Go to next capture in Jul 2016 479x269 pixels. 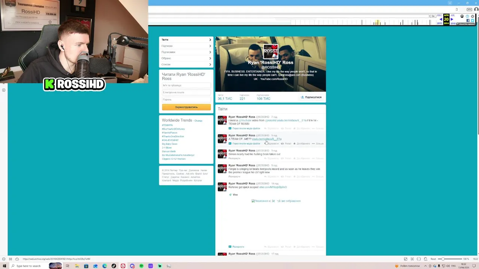(x=452, y=19)
